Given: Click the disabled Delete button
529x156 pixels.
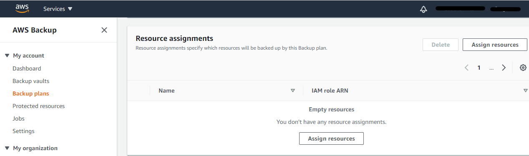Looking at the screenshot, I should point(441,45).
